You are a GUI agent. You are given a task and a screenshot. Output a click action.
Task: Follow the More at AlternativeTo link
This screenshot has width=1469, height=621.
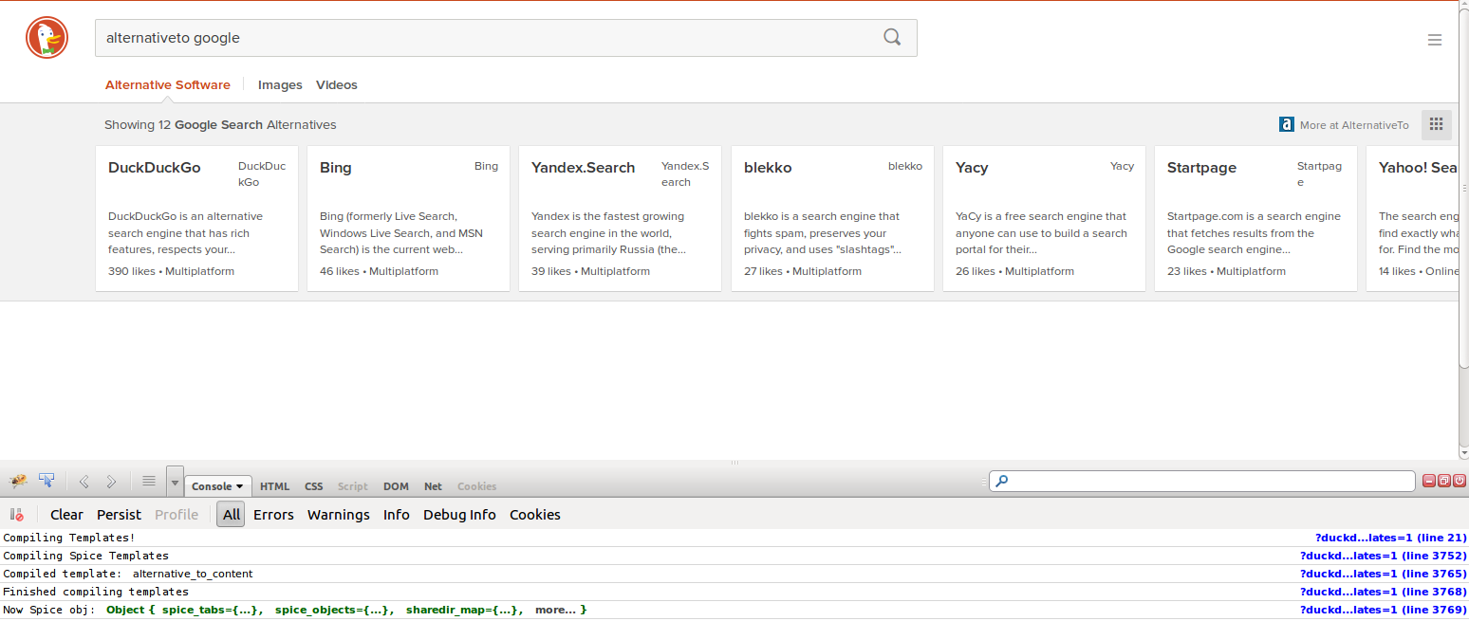point(1344,124)
